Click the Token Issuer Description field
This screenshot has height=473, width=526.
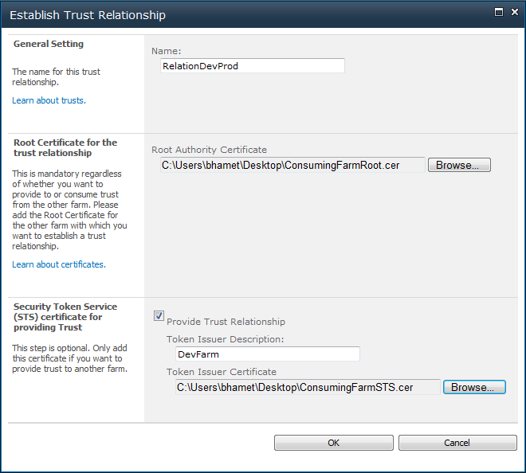pos(267,354)
